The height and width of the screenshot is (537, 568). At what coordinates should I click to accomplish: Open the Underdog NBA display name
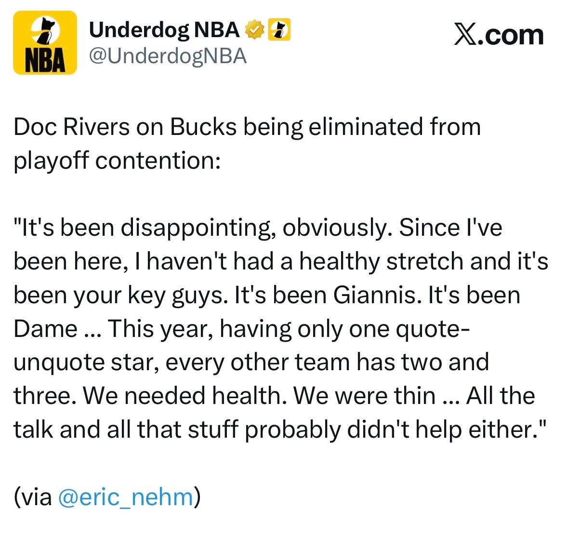(164, 30)
